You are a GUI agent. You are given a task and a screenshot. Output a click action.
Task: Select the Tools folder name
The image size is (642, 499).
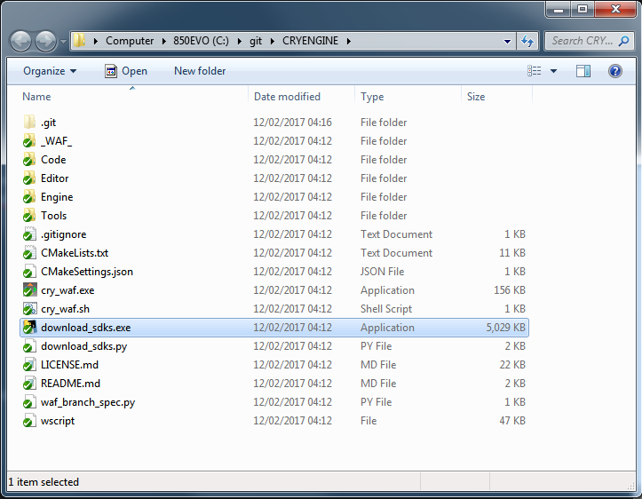click(x=53, y=216)
